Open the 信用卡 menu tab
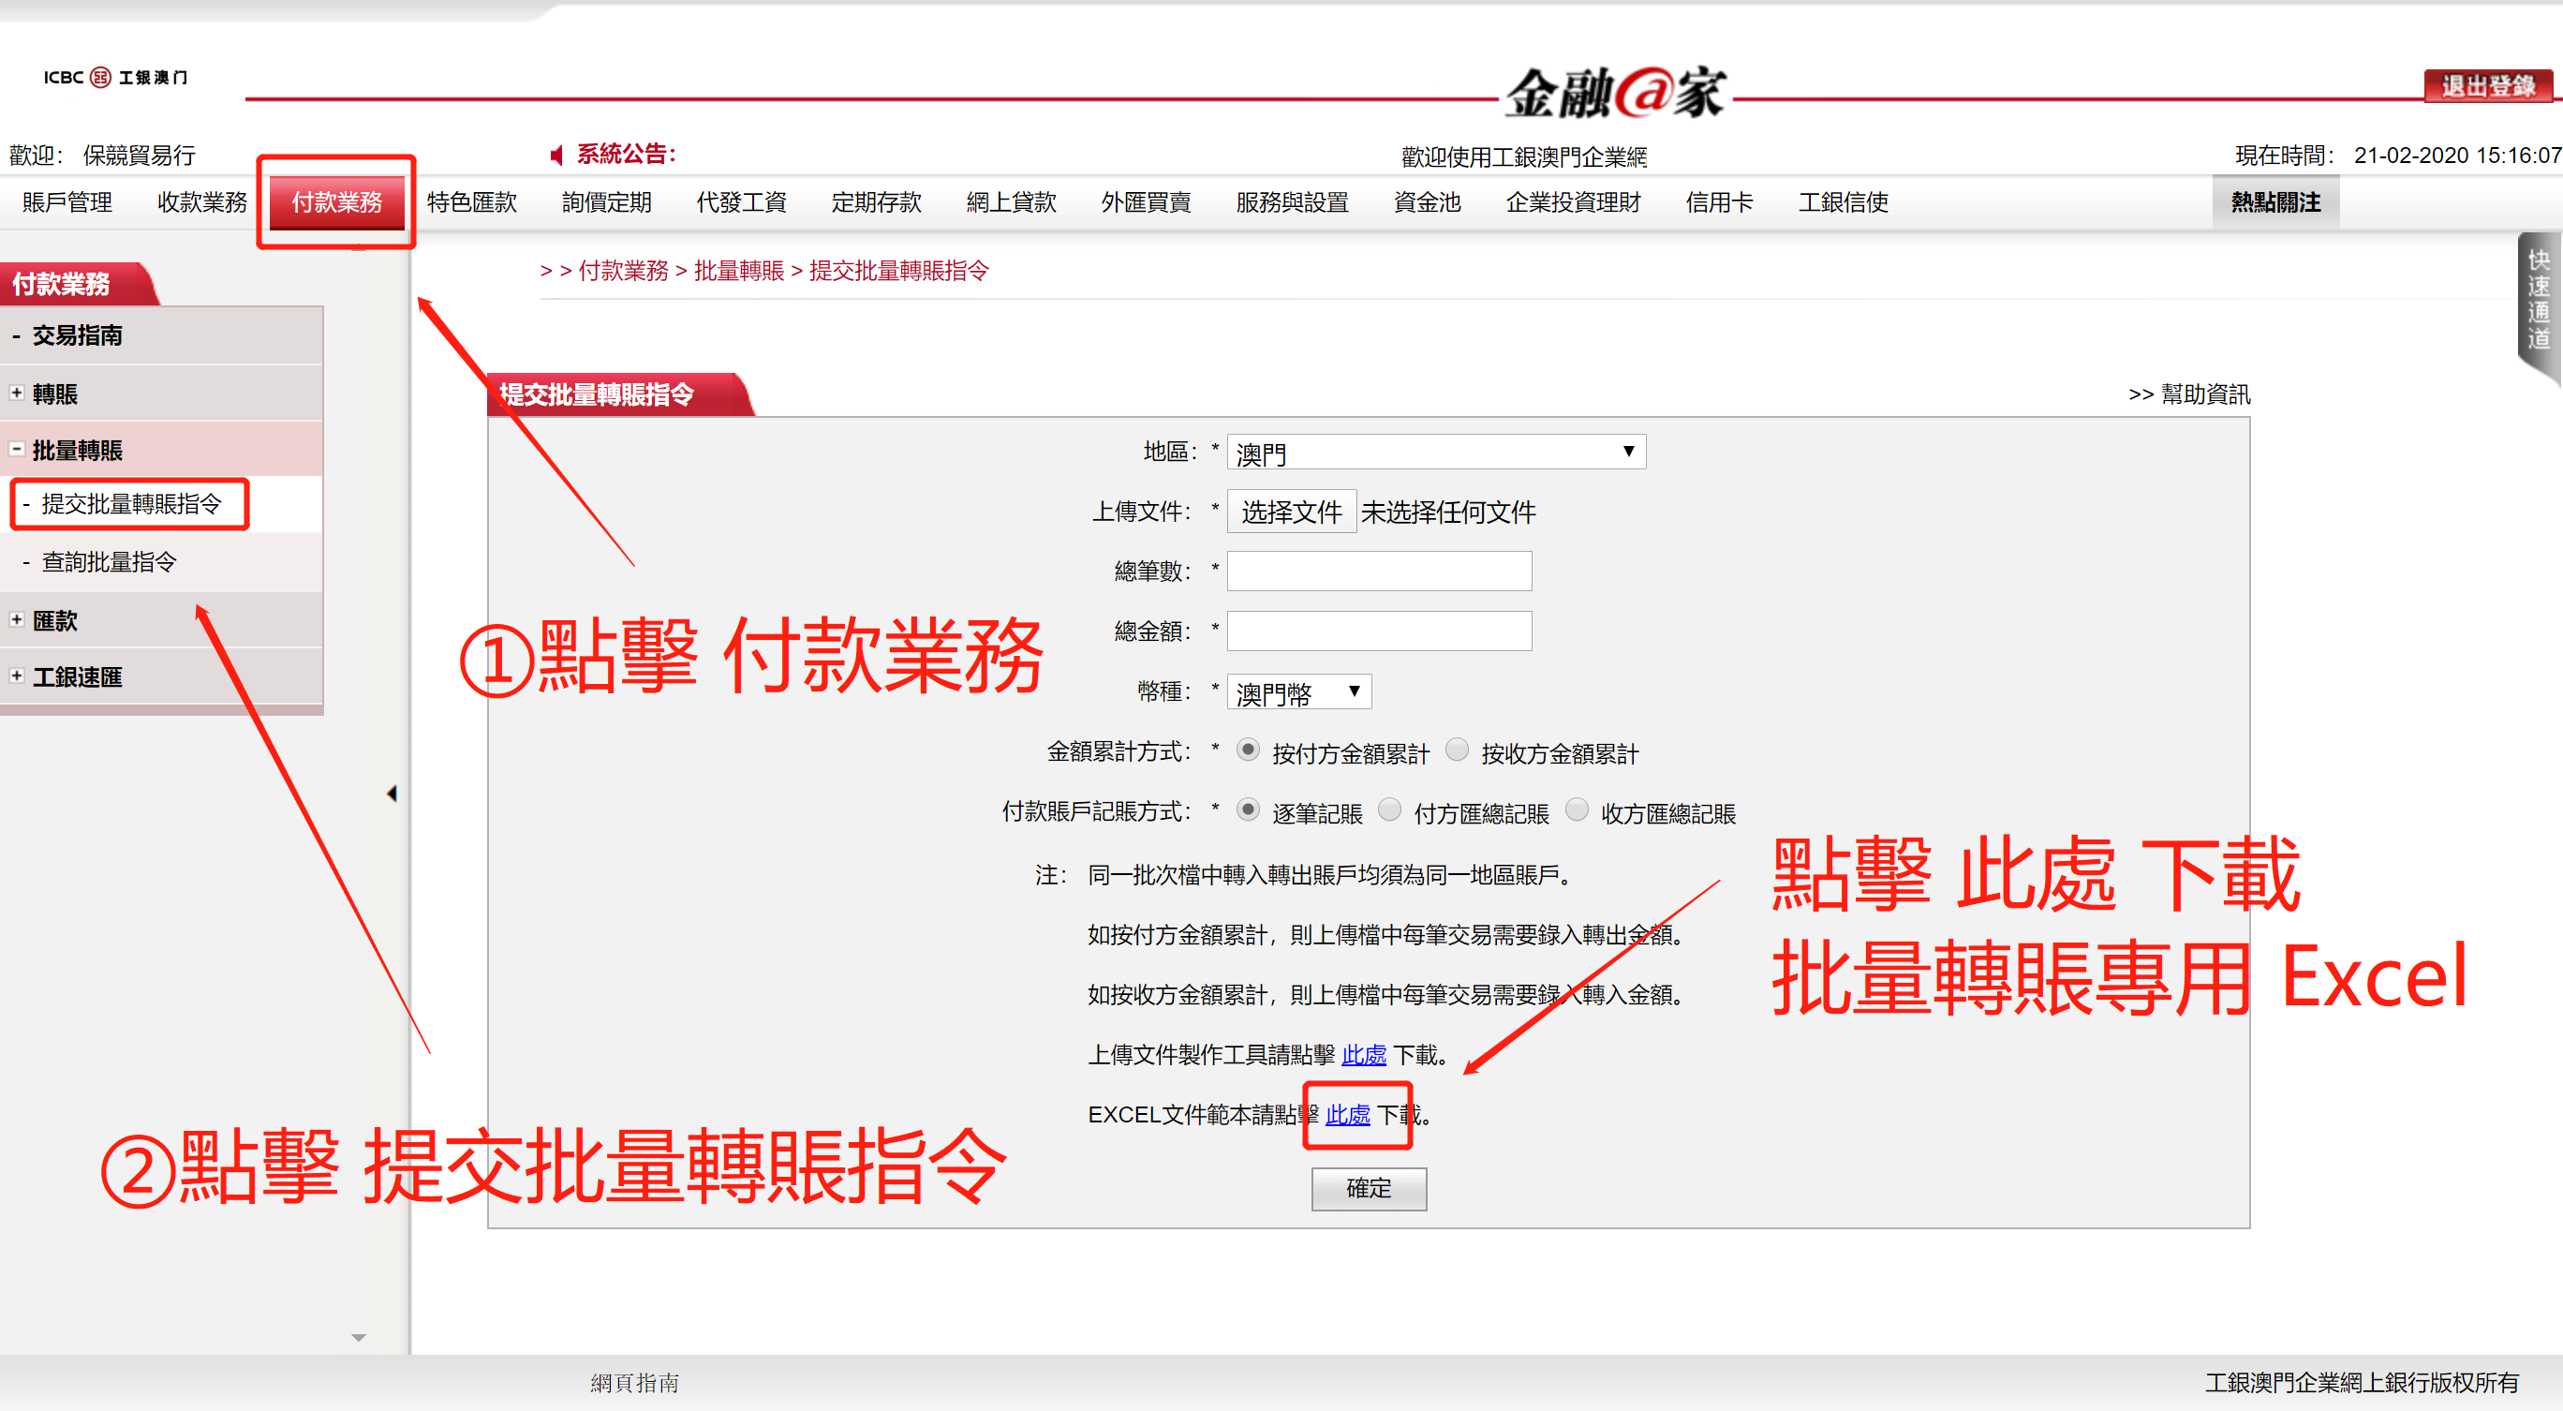The width and height of the screenshot is (2563, 1411). point(1719,202)
